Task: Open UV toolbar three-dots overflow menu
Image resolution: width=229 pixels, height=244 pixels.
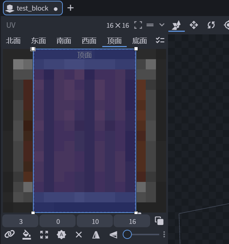Action: click(164, 234)
